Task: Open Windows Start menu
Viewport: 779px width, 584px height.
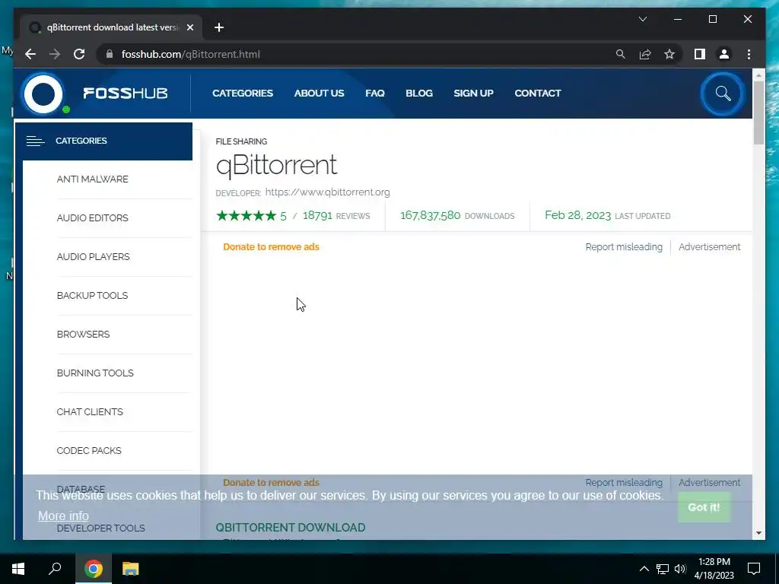Action: 18,569
